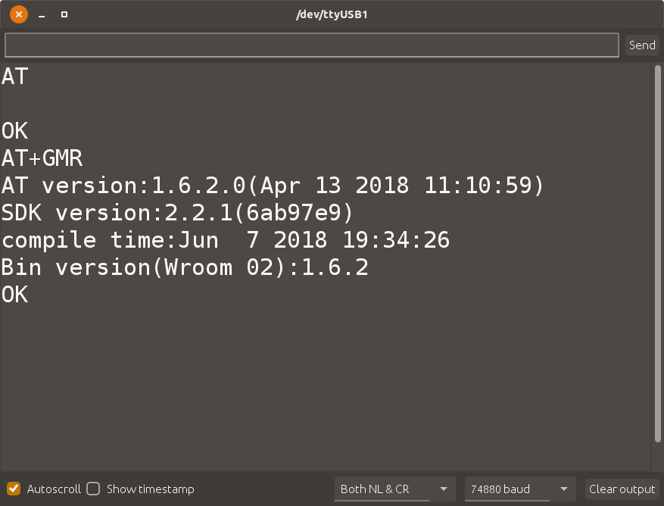Click the last OK response line

[x=15, y=295]
